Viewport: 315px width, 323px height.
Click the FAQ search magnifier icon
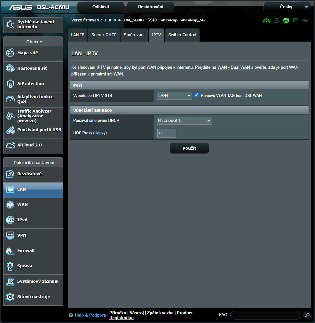[x=307, y=315]
